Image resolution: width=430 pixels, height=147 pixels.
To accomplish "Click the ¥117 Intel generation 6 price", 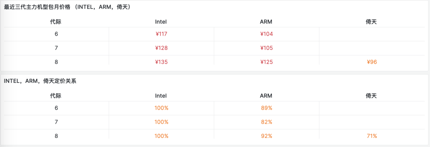I will (x=161, y=34).
